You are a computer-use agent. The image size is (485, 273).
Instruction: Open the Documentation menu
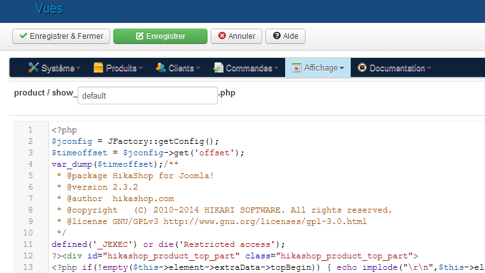pyautogui.click(x=395, y=67)
